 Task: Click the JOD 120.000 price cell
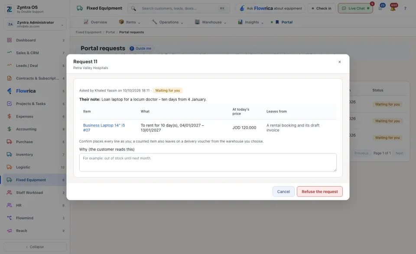tap(244, 127)
